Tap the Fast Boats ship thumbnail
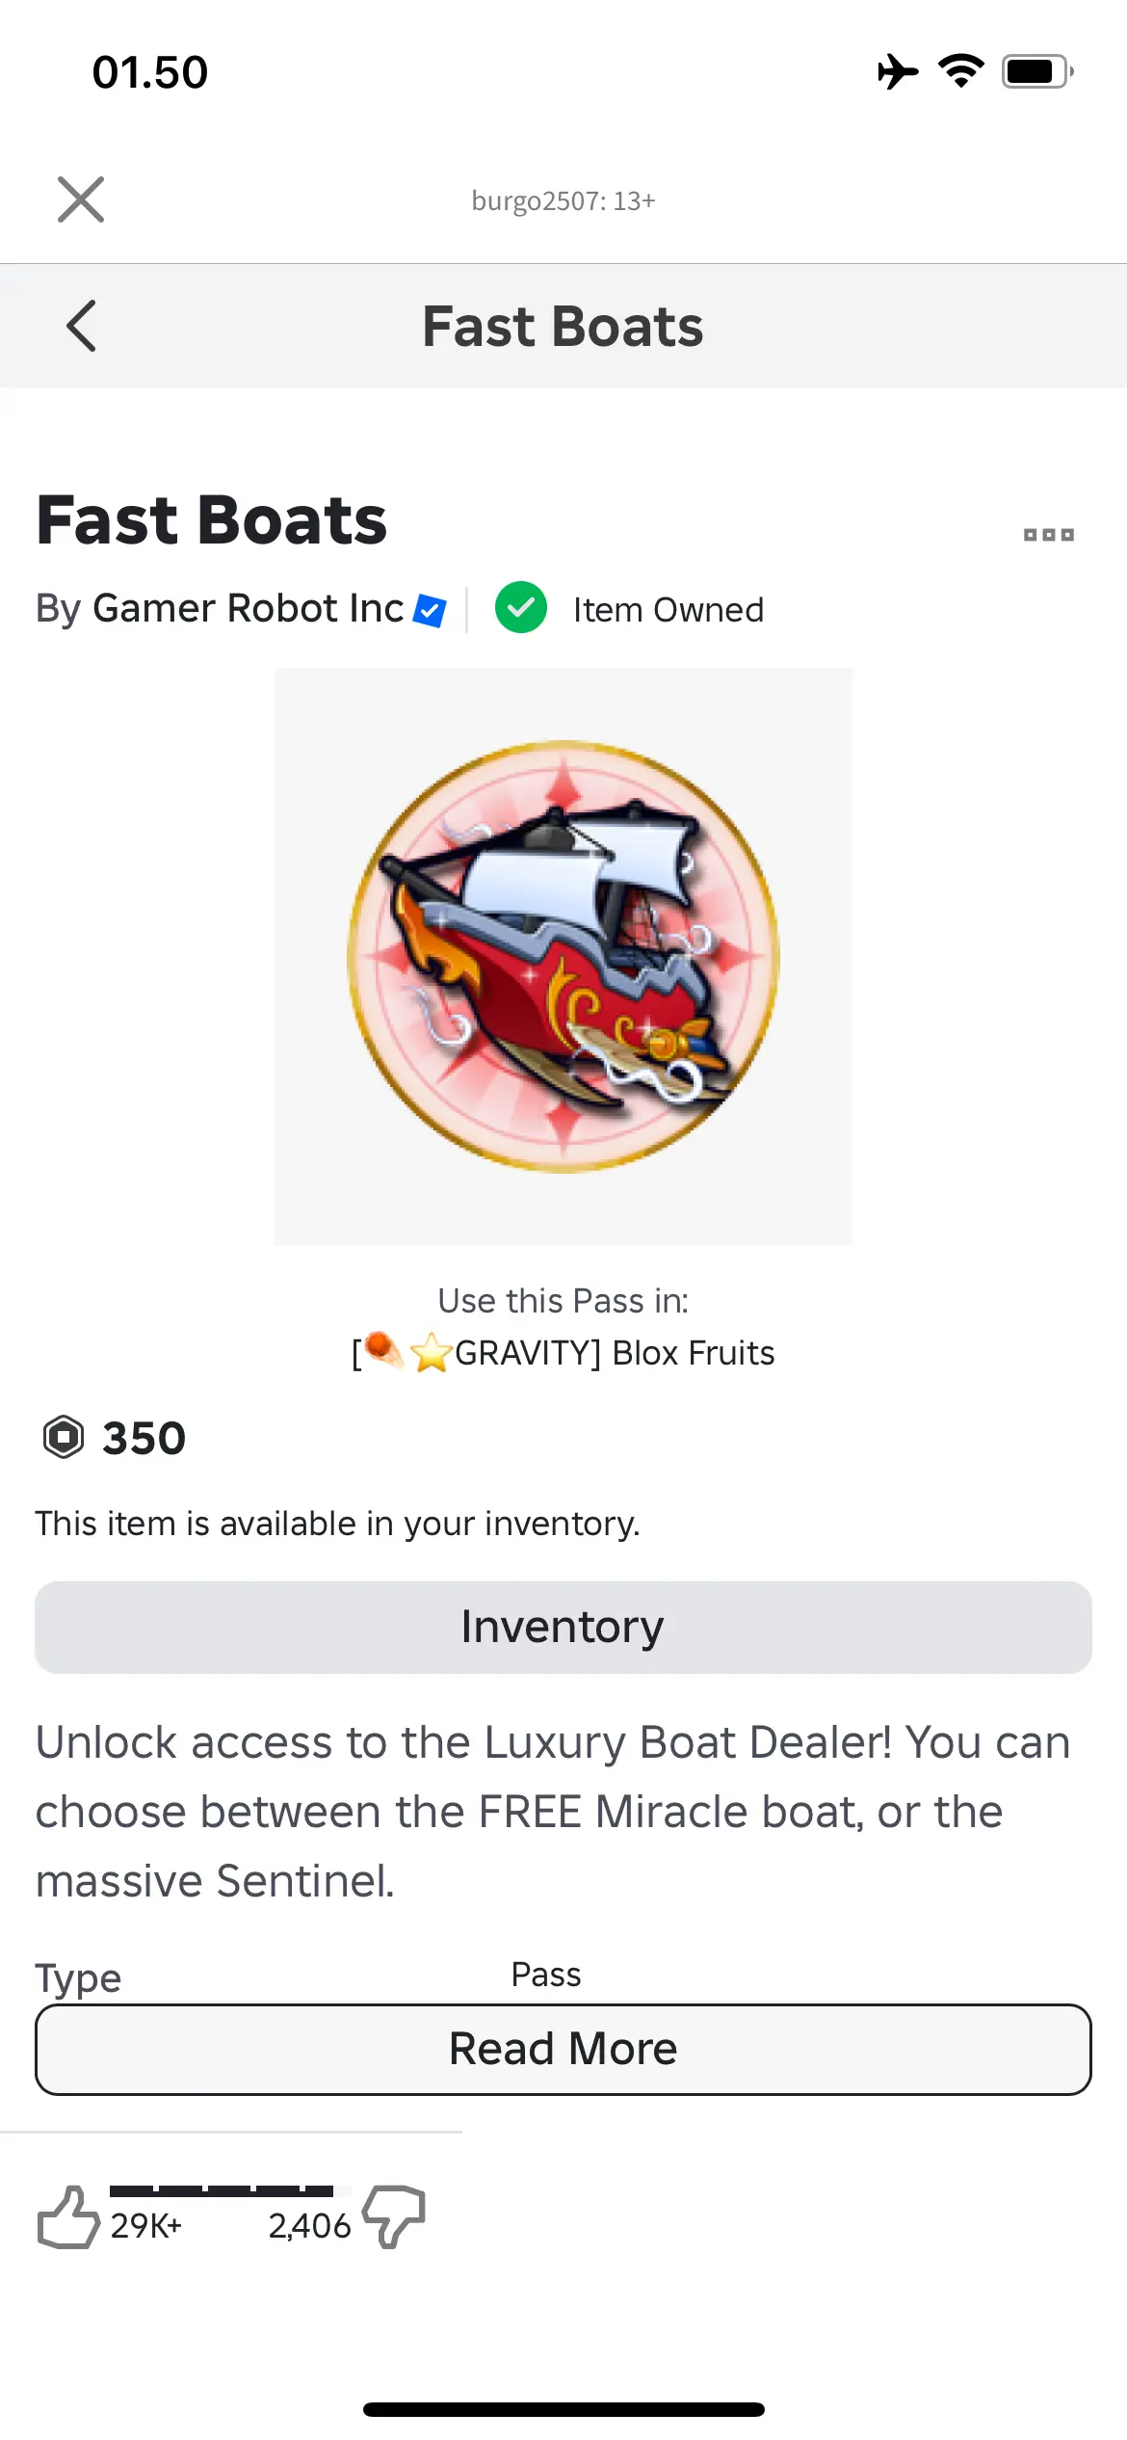 click(x=563, y=956)
